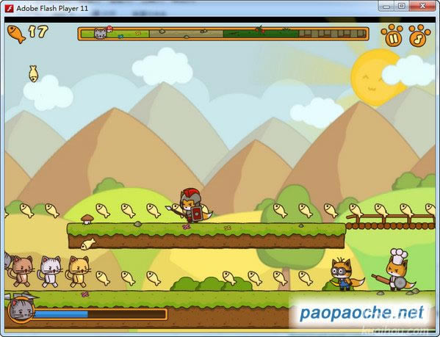440x337 pixels.
Task: Click the paopaoche.net watermark link
Action: click(x=361, y=313)
